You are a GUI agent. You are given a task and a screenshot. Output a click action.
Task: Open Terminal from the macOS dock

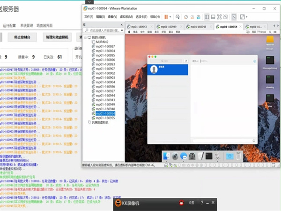pyautogui.click(x=209, y=156)
